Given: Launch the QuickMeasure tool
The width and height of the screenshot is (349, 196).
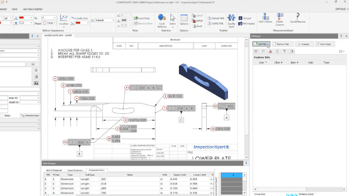Looking at the screenshot, I should (298, 16).
